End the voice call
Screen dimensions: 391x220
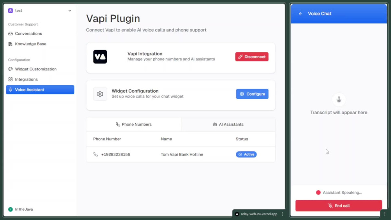[x=339, y=206]
